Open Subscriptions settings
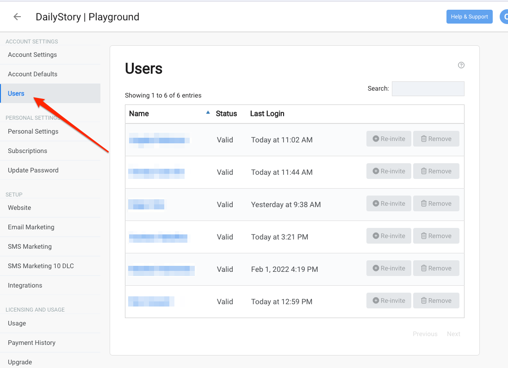508x368 pixels. coord(50,151)
